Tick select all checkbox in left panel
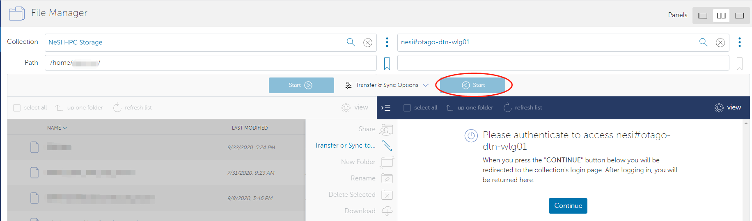 [x=17, y=108]
